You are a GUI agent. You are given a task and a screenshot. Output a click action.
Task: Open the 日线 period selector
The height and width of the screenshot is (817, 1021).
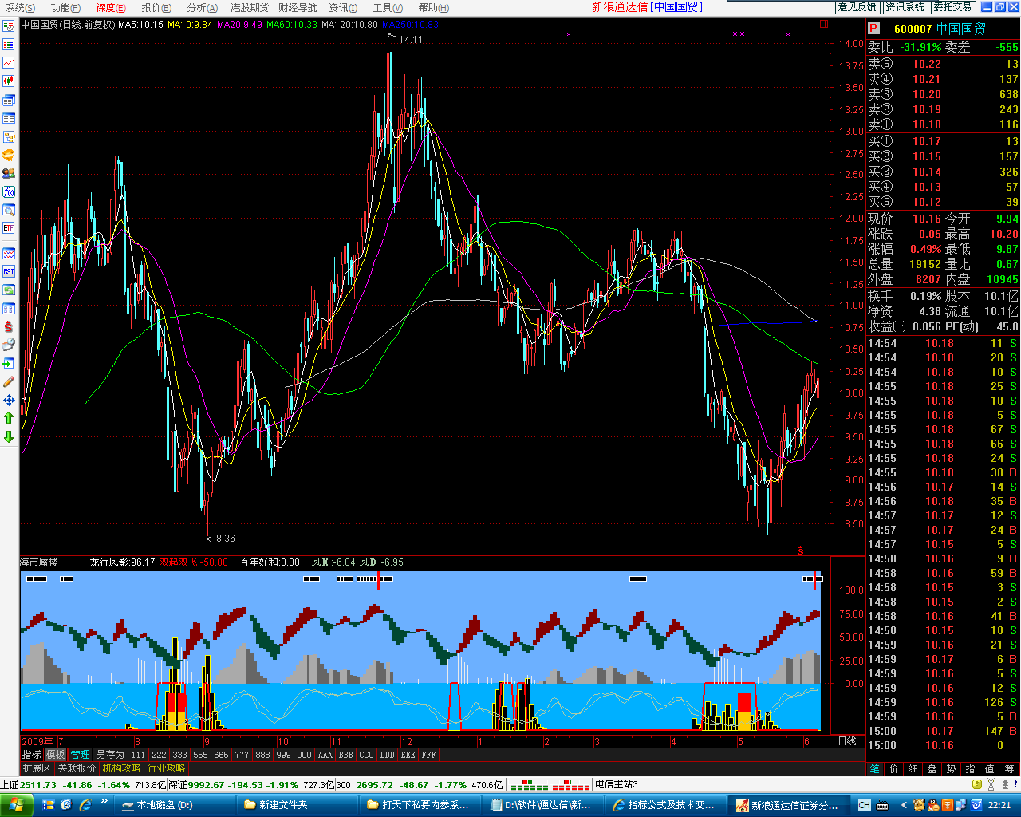tap(847, 741)
